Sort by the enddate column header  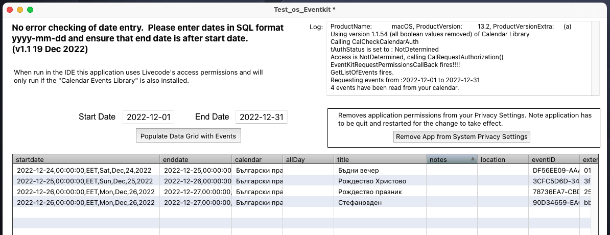click(x=195, y=159)
